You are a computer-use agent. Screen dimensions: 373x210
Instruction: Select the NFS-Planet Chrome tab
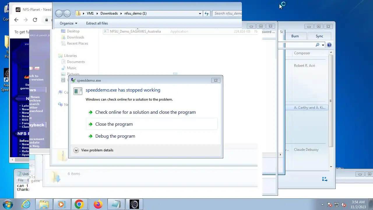[34, 10]
